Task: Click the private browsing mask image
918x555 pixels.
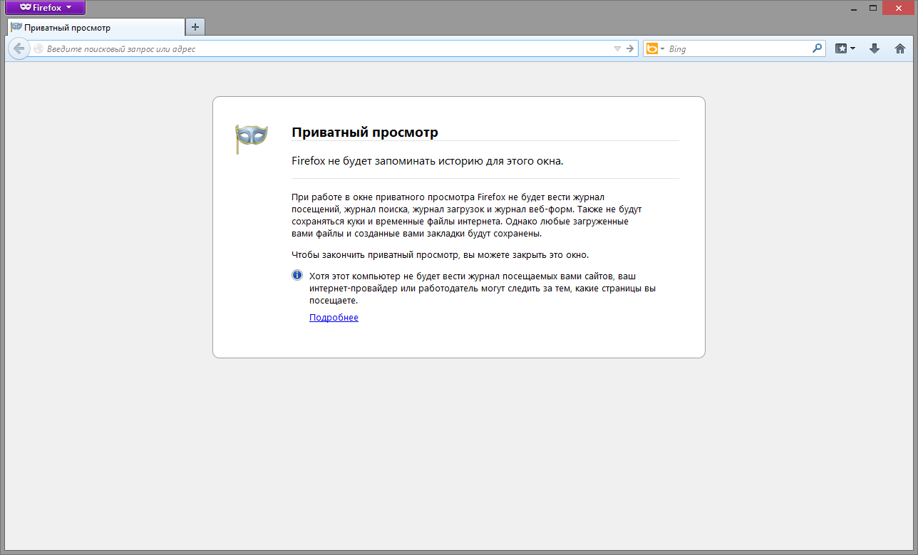Action: pyautogui.click(x=251, y=138)
